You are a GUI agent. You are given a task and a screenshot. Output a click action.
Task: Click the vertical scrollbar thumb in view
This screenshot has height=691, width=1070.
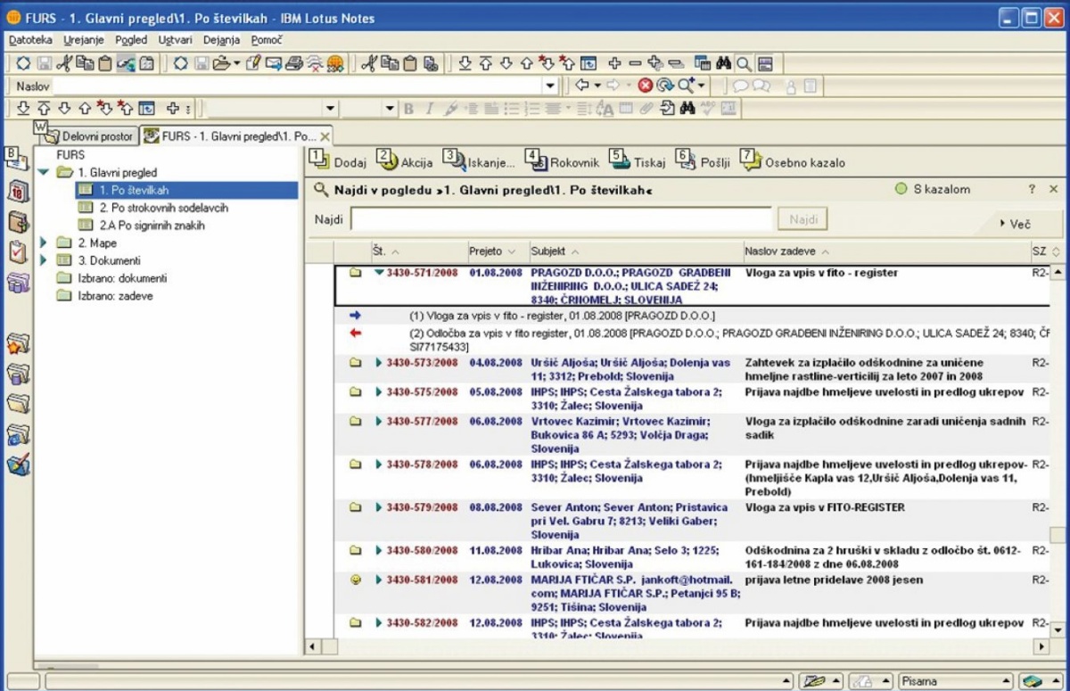(x=1057, y=535)
